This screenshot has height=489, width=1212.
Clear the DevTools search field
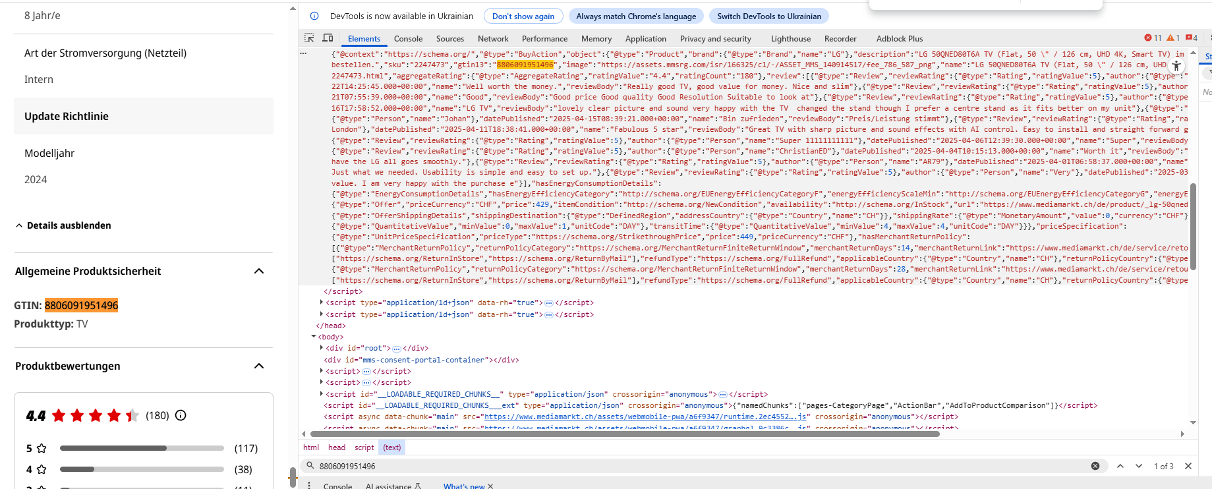tap(1095, 466)
